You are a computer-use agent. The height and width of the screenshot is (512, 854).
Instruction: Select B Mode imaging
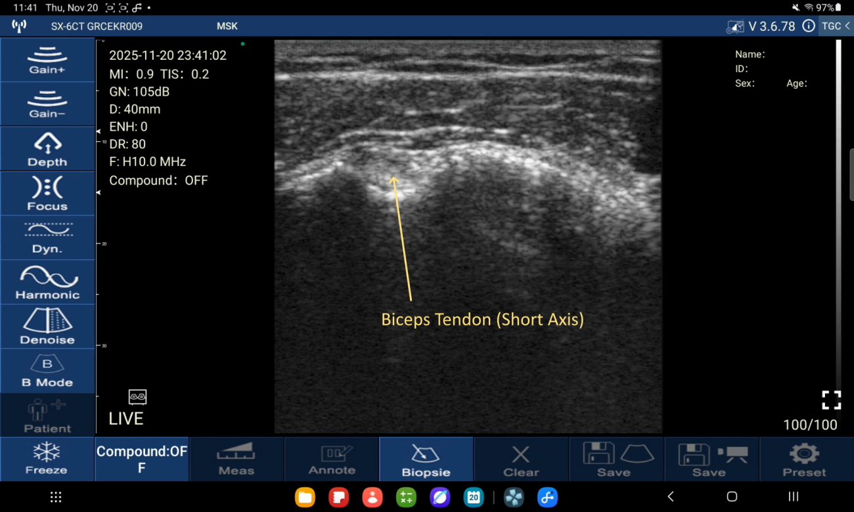47,371
